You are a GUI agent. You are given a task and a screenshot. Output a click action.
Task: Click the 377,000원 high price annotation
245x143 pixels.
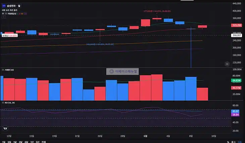coord(157,11)
